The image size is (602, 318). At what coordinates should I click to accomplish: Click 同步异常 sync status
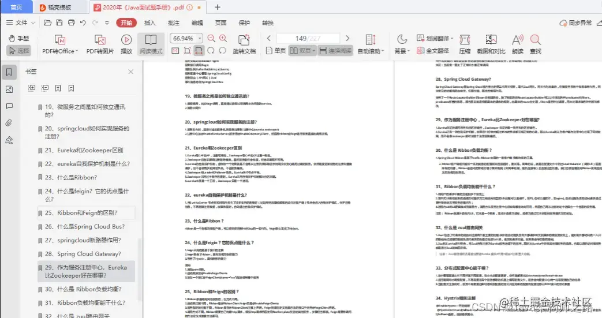click(575, 23)
